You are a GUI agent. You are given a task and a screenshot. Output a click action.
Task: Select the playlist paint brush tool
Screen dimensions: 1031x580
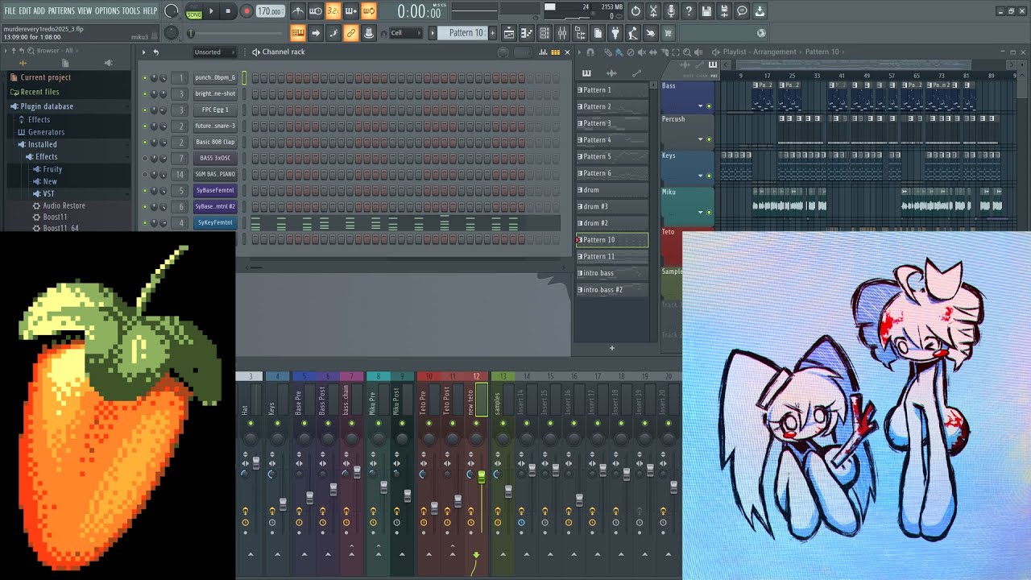coord(619,52)
